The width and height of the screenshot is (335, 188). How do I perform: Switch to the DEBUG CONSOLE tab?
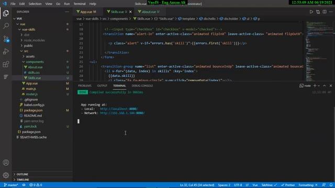coord(142,86)
